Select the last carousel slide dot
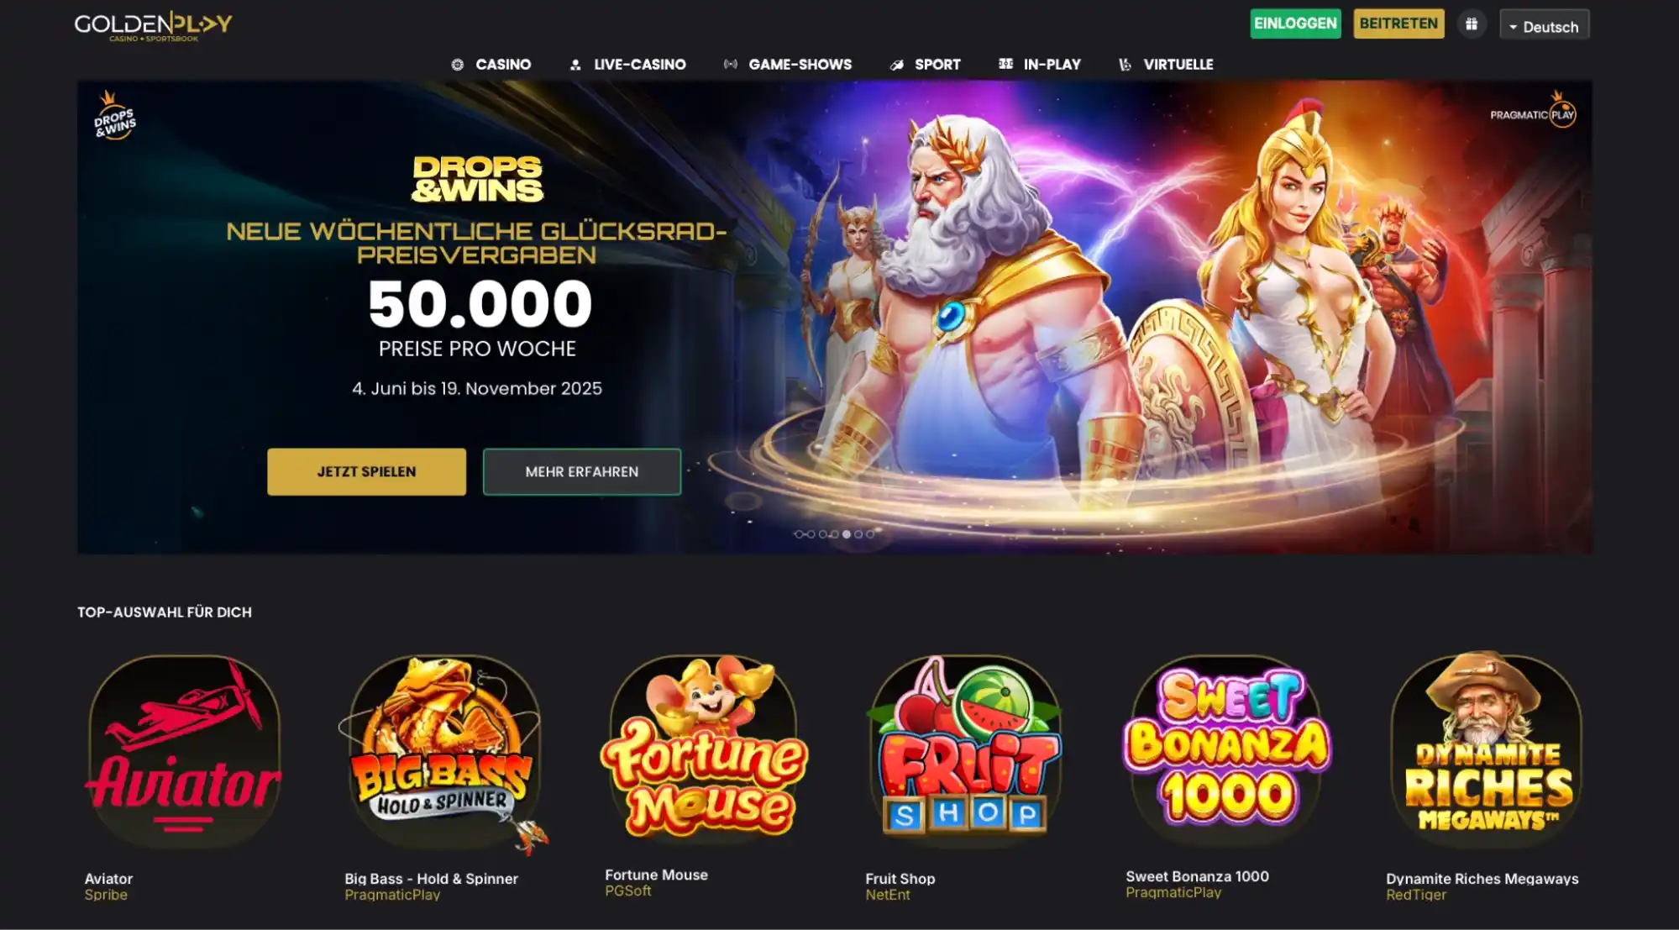1679x930 pixels. coord(870,534)
